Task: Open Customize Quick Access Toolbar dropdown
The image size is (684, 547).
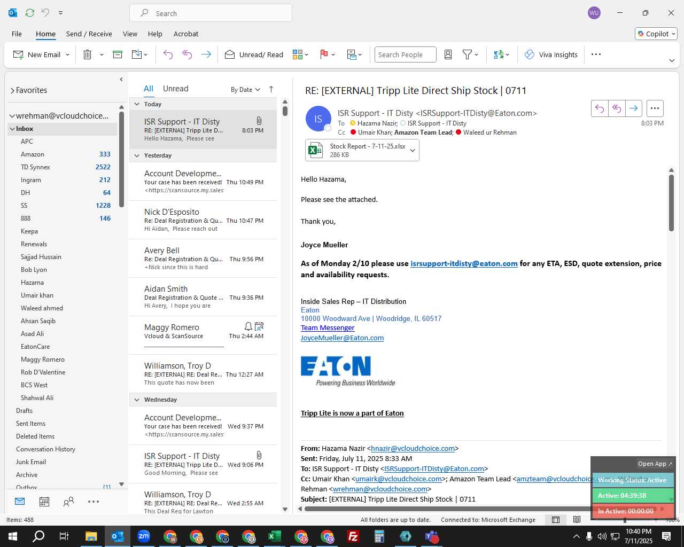Action: click(60, 13)
